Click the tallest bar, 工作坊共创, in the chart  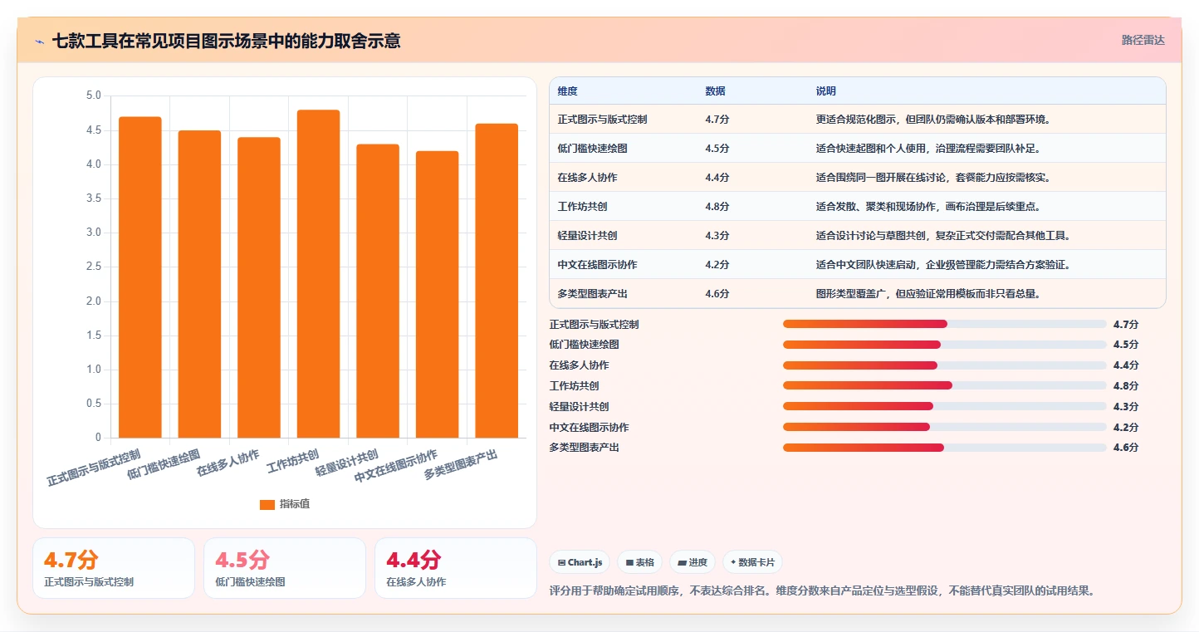(x=318, y=274)
